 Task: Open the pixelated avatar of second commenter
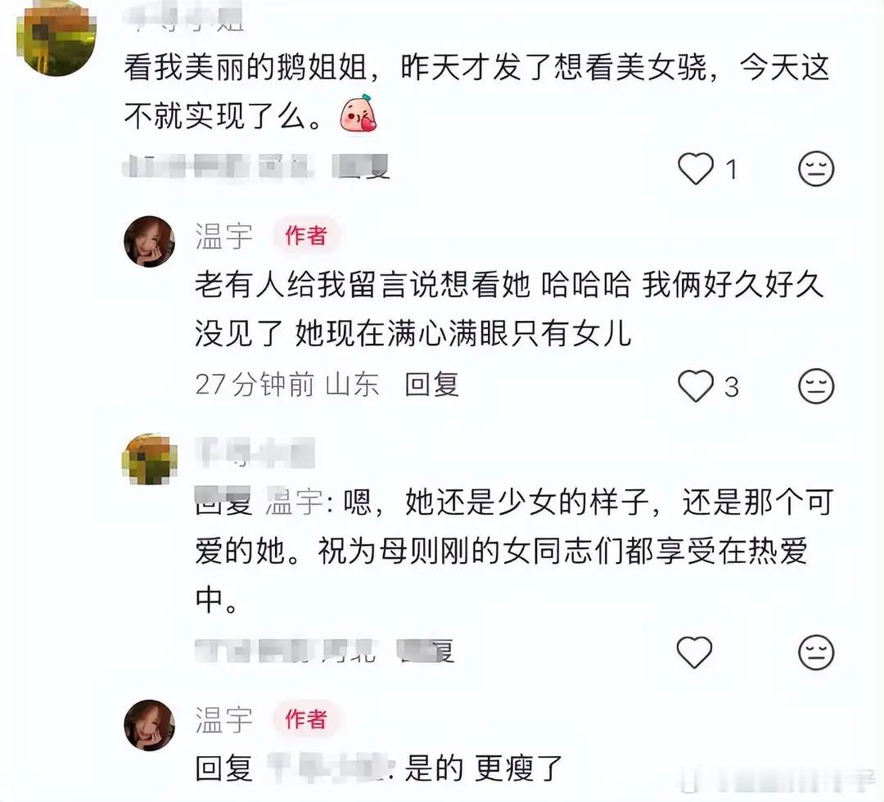pos(150,459)
